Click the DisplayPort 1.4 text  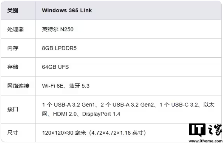click(x=101, y=114)
